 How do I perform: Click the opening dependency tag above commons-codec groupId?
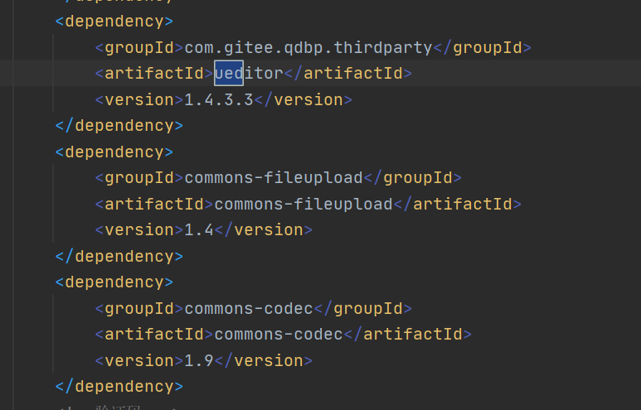coord(114,282)
